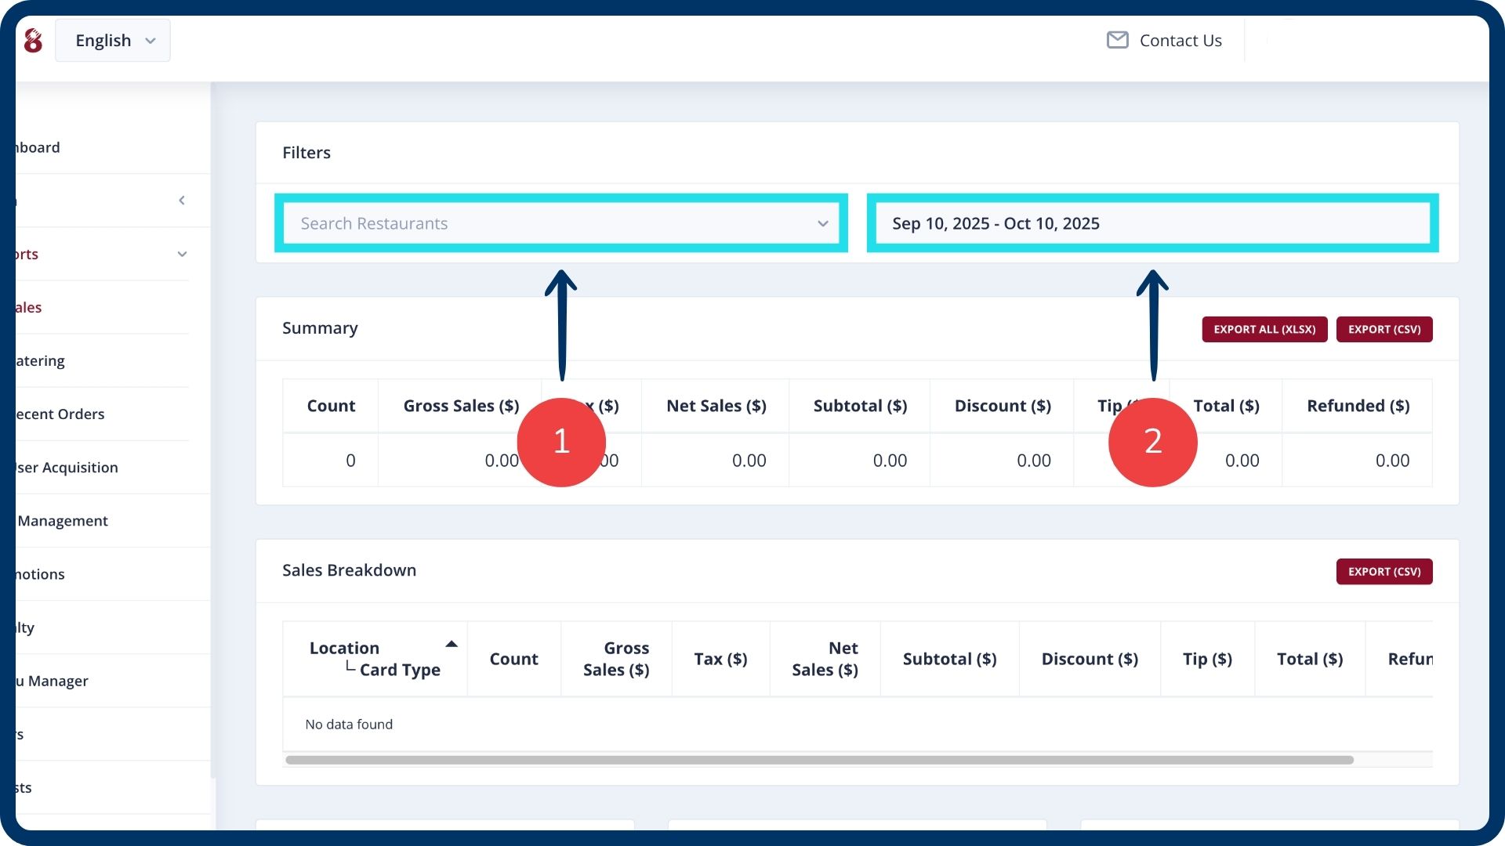The height and width of the screenshot is (846, 1505).
Task: Click the envelope icon beside Contact Us
Action: point(1117,40)
